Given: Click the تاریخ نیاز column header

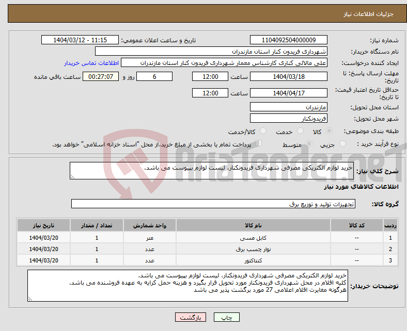Looking at the screenshot, I should coord(43,225).
